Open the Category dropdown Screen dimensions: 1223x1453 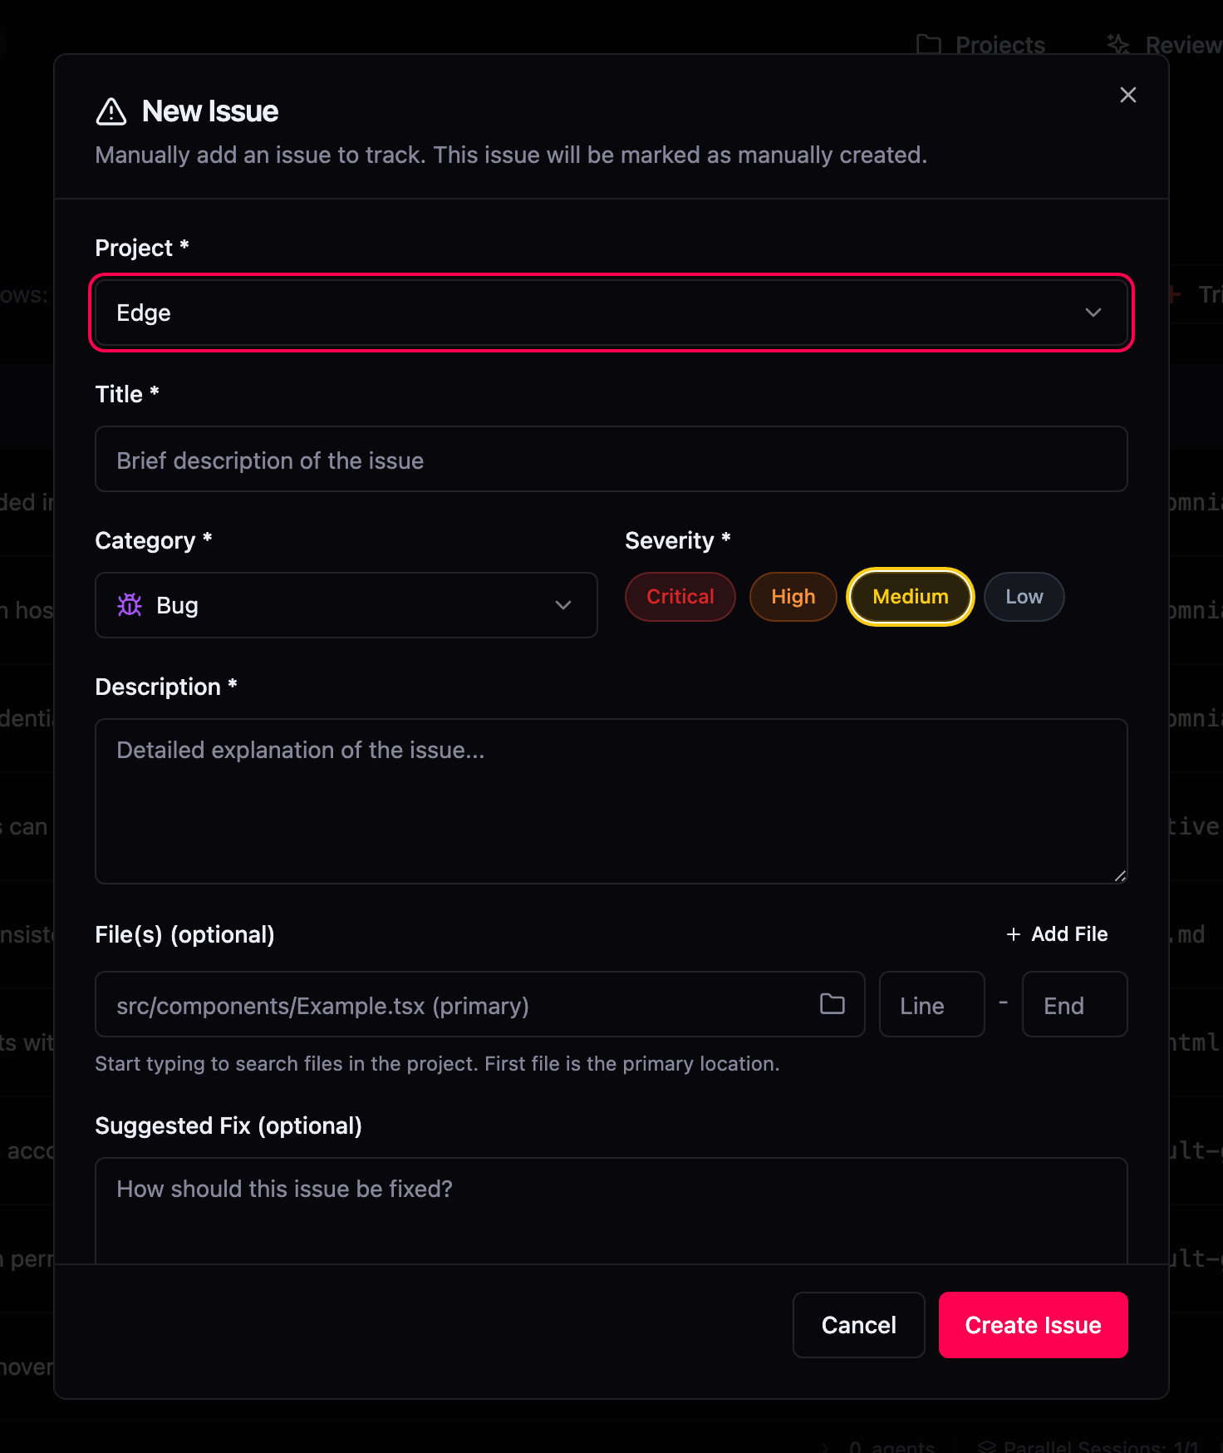[346, 605]
